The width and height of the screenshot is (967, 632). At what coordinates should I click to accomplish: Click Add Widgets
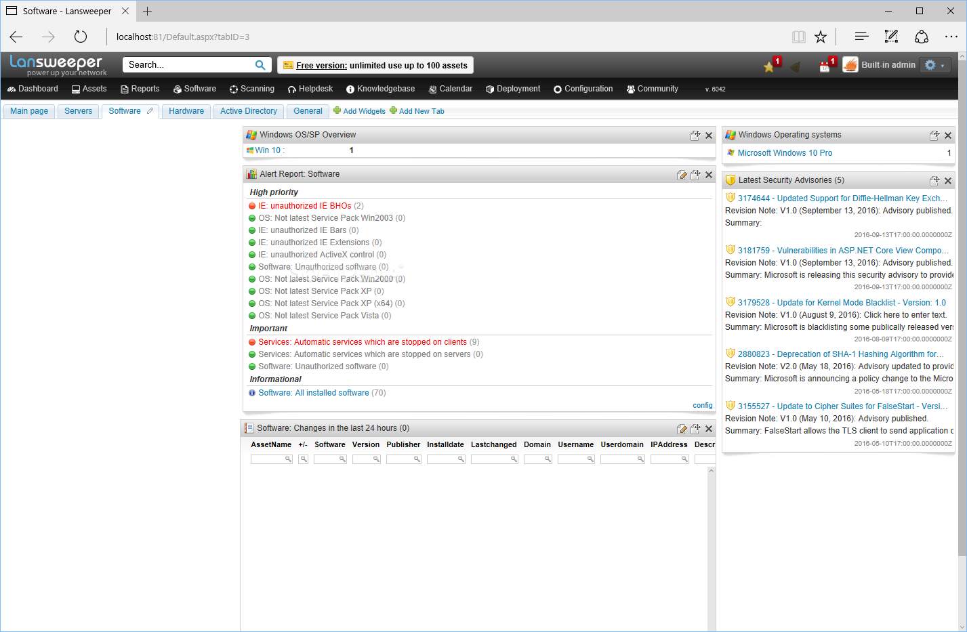(359, 111)
